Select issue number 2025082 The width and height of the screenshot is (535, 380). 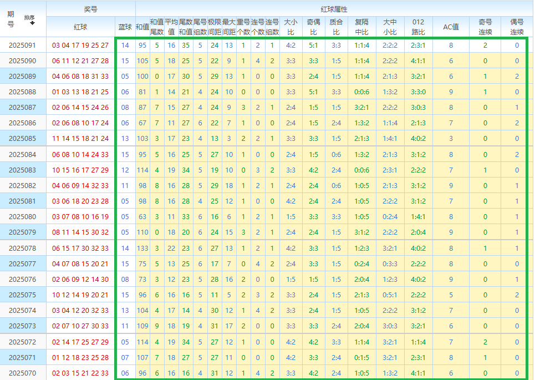[x=22, y=186]
